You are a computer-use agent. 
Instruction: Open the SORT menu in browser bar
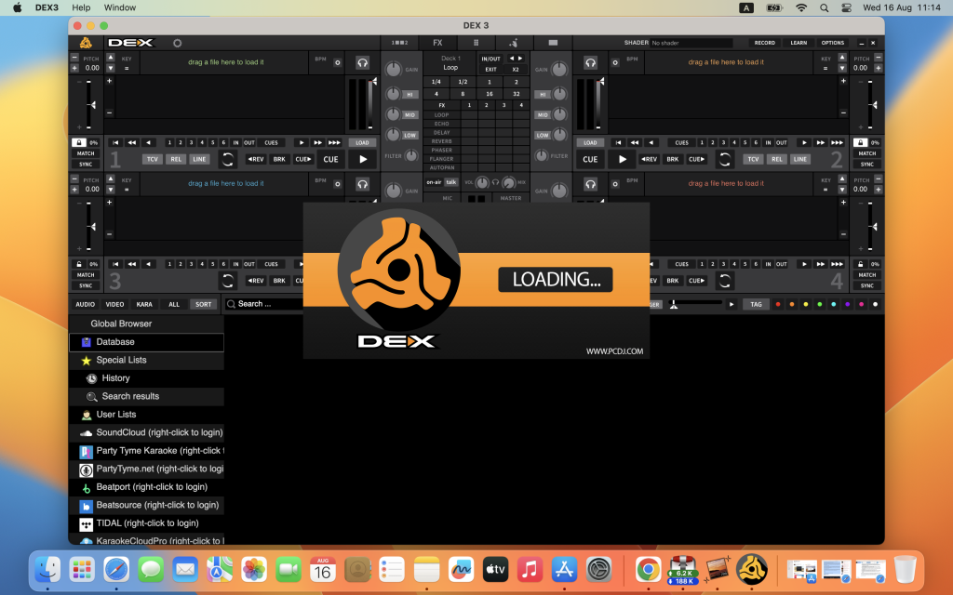pos(204,304)
